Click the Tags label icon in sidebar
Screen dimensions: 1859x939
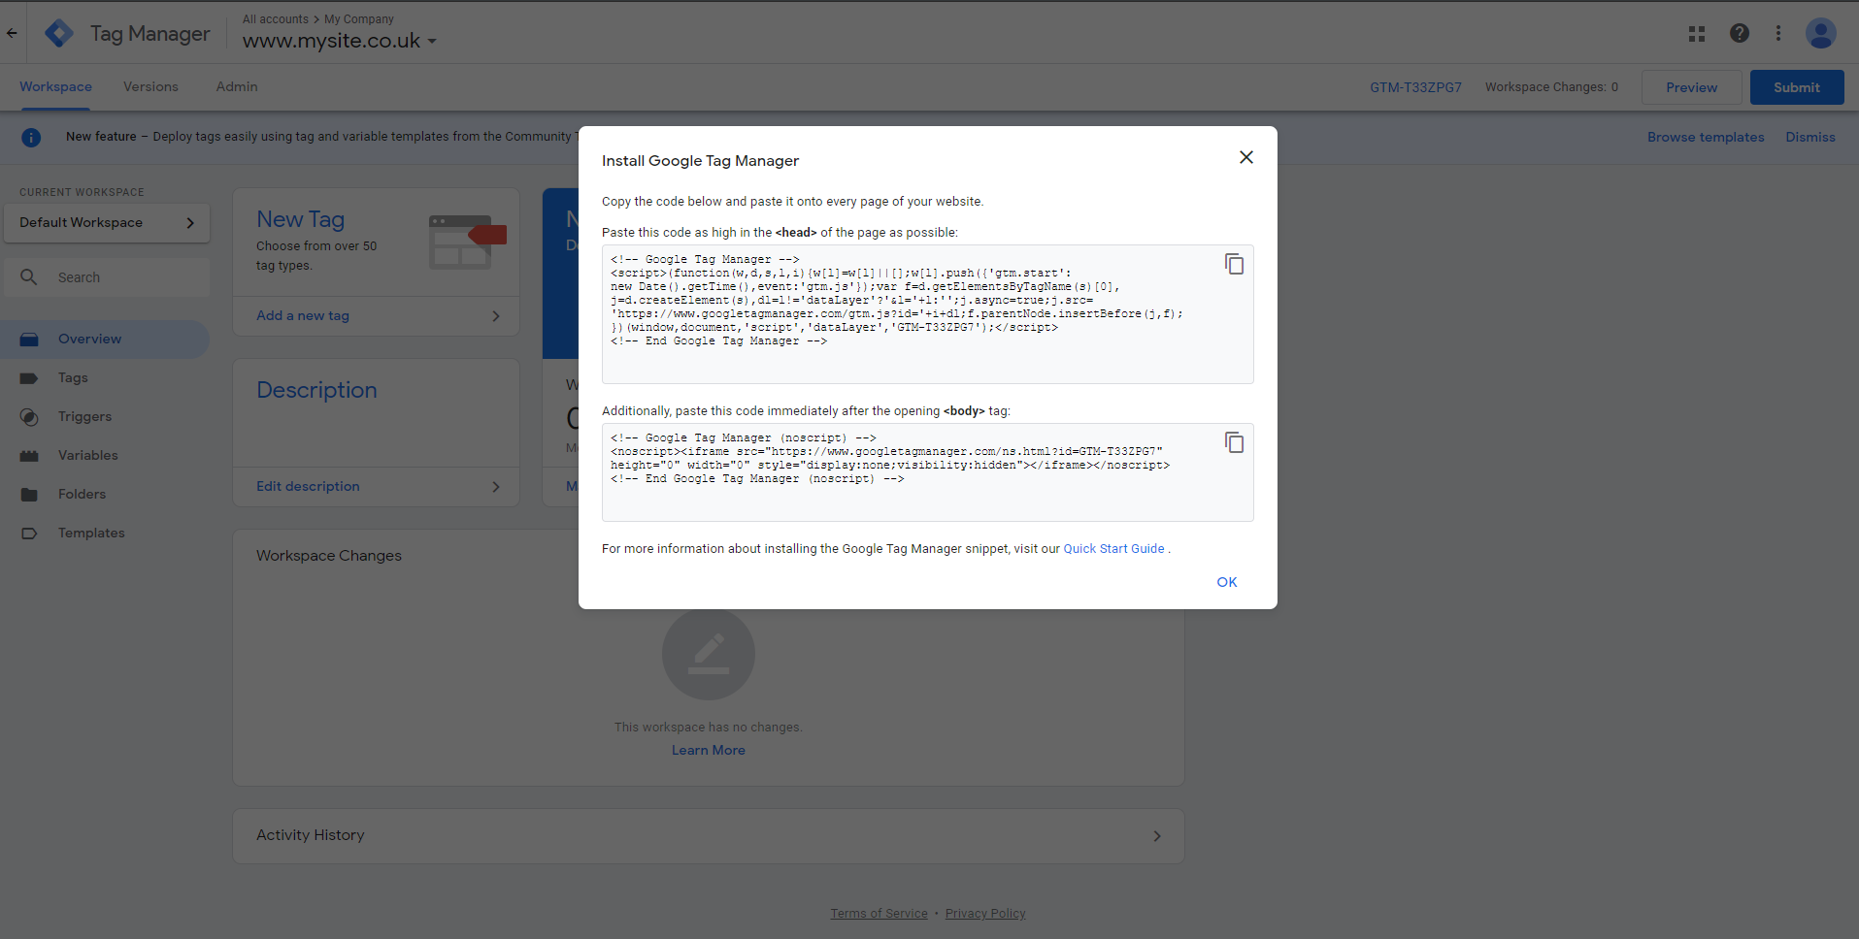(29, 378)
